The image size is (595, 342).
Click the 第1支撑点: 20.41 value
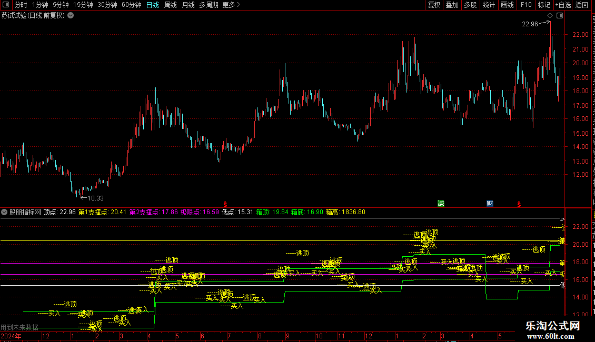pos(102,213)
